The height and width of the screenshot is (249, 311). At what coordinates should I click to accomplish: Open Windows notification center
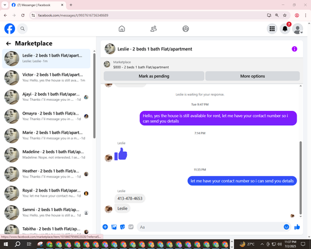pos(303,244)
